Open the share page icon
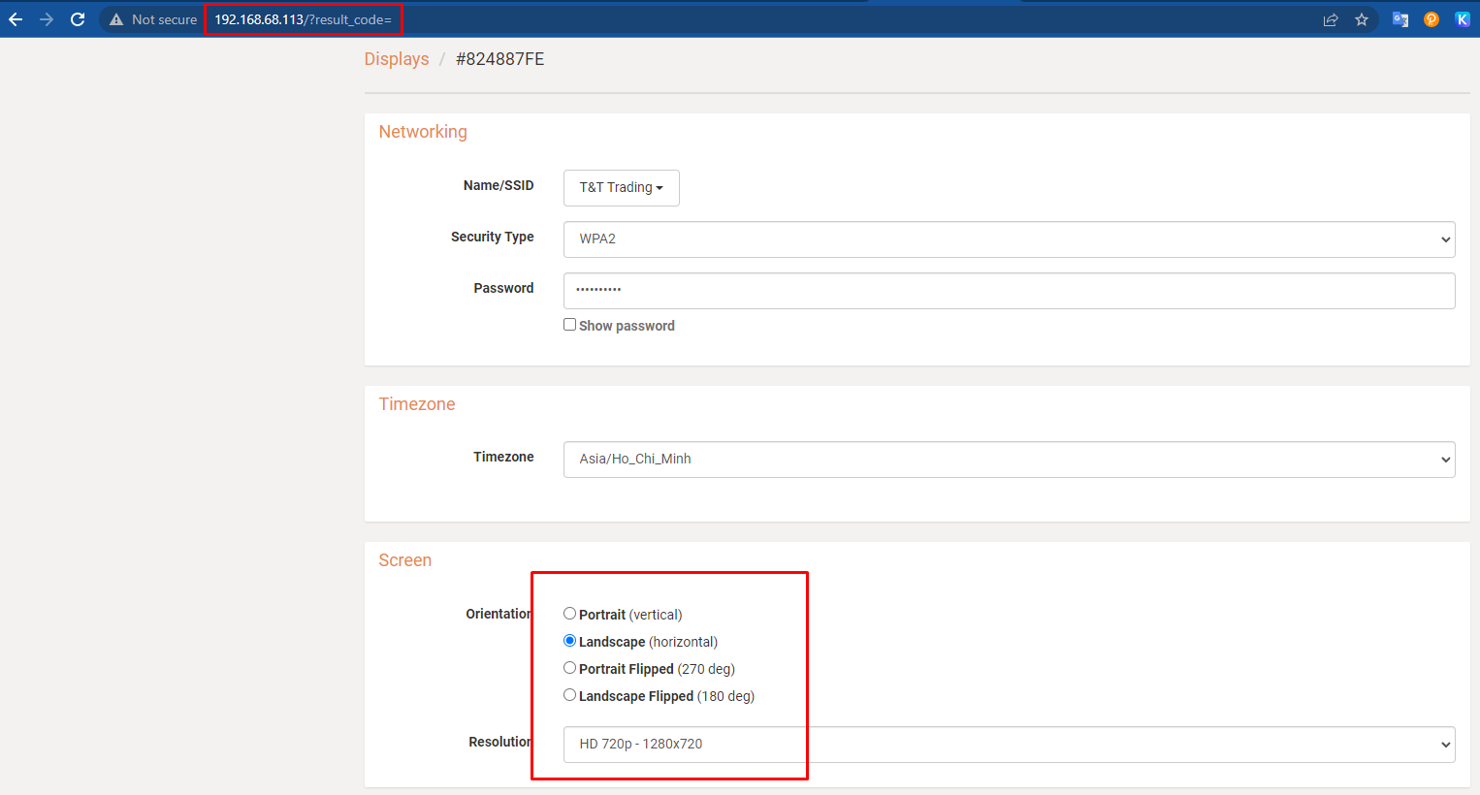1480x795 pixels. 1331,19
